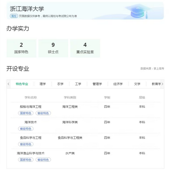Open the 海洋渔业科学与技术 major
The image size is (173, 173).
pos(31,153)
